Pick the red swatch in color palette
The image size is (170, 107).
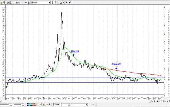pyautogui.click(x=34, y=104)
